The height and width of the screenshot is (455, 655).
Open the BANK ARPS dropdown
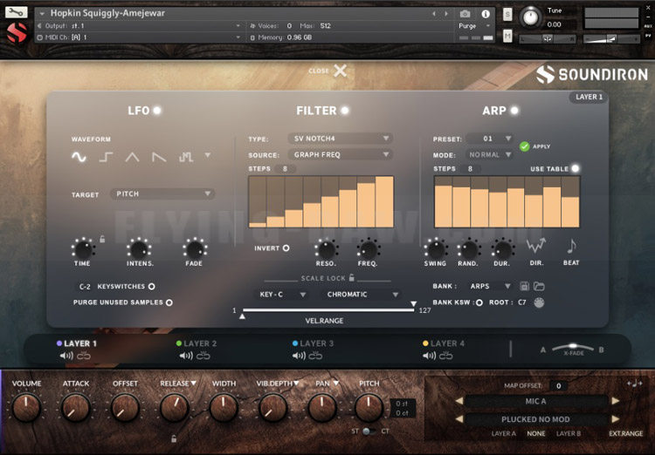coord(490,286)
